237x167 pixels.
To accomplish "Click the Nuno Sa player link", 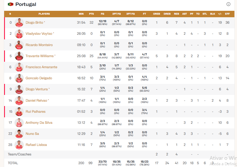I will pyautogui.click(x=32, y=134).
